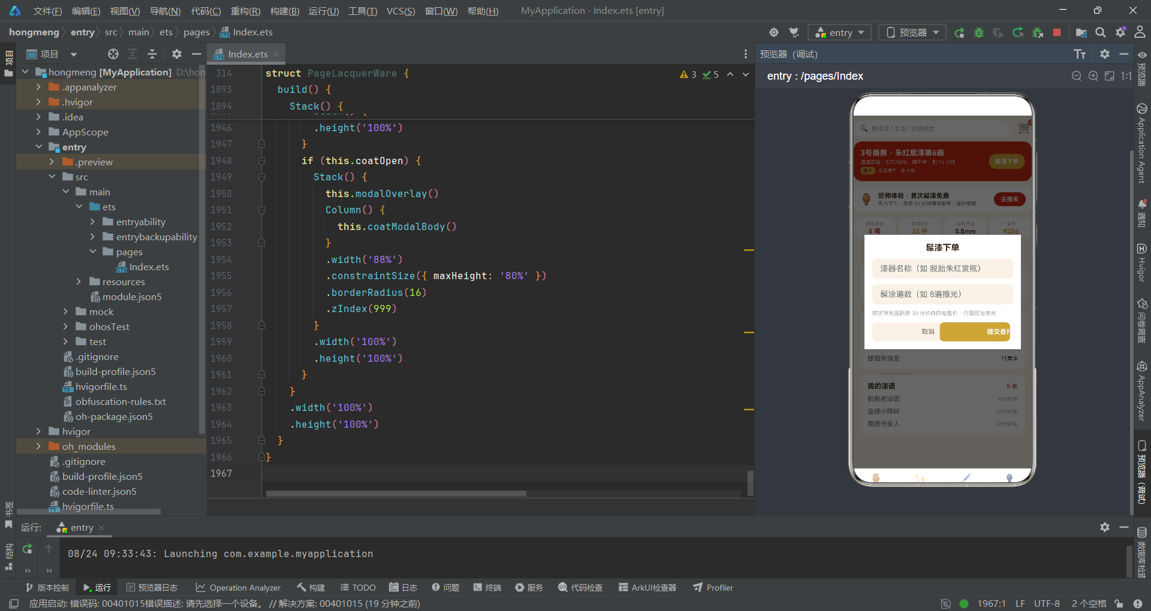This screenshot has width=1151, height=611.
Task: Expand the entryability folder
Action: [x=92, y=222]
